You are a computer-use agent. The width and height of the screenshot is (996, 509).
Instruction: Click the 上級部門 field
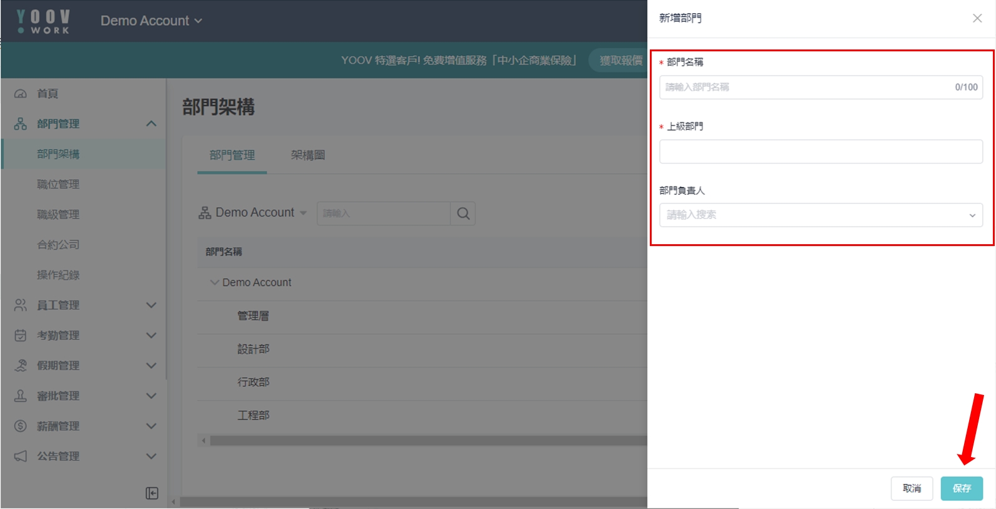[820, 152]
